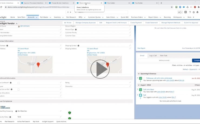Open the Setup gear icon

pyautogui.click(x=194, y=12)
